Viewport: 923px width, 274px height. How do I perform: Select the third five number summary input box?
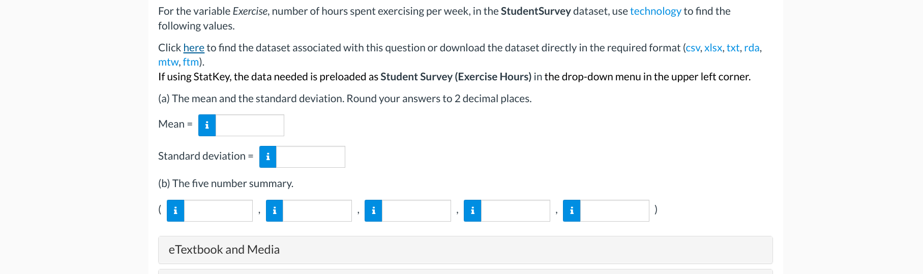pos(416,210)
